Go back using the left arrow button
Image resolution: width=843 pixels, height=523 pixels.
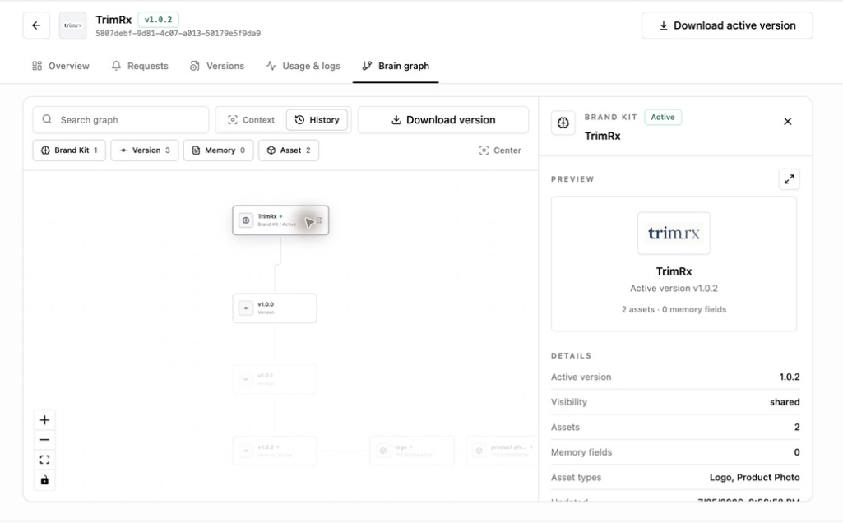point(36,25)
